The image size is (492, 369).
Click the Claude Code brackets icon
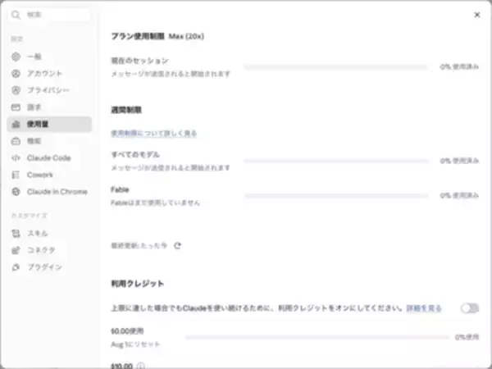16,157
